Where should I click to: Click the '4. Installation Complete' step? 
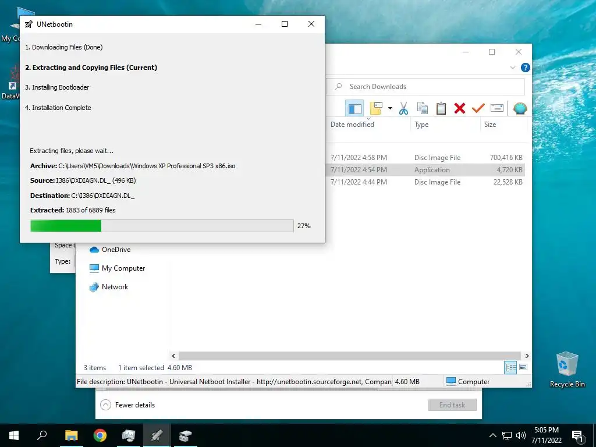pos(58,108)
